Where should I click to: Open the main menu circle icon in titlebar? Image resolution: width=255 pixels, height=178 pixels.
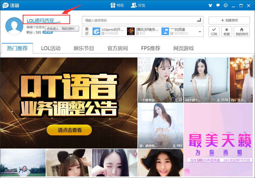225,5
